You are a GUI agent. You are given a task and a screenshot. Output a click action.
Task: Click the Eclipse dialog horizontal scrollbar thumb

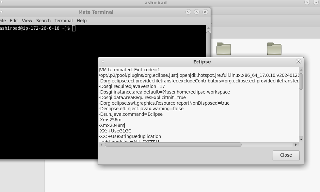click(173, 145)
